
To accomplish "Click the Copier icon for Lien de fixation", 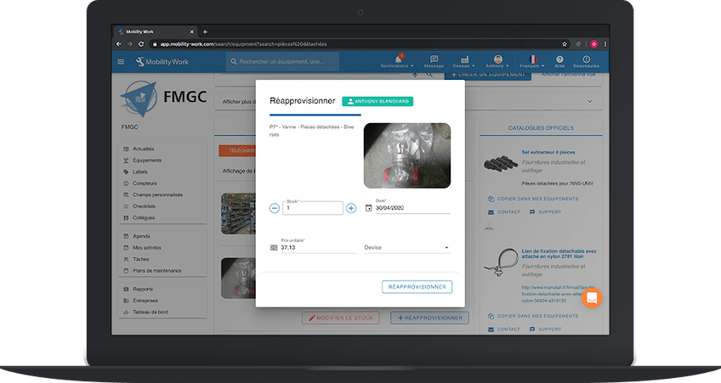I will pos(491,316).
